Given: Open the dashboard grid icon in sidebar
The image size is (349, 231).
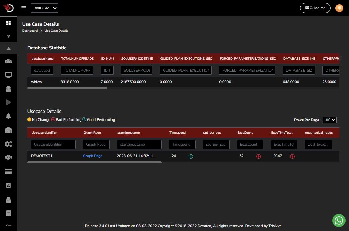Looking at the screenshot, I should pos(8,23).
